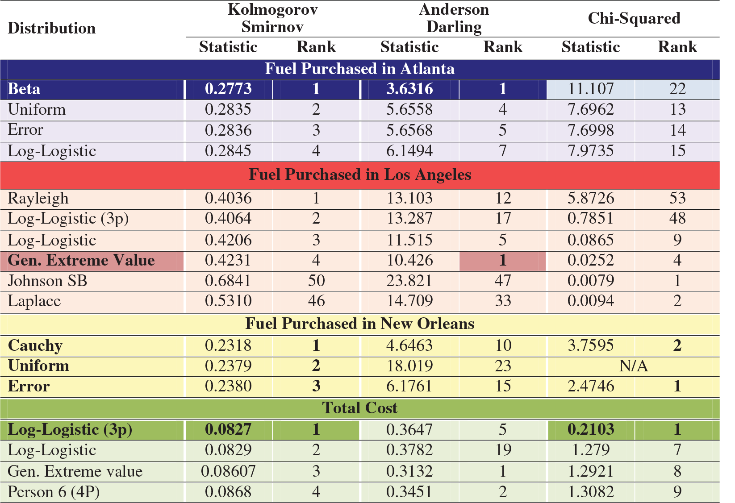The image size is (735, 503).
Task: Click the green Total Cost section banner
Action: 359,408
